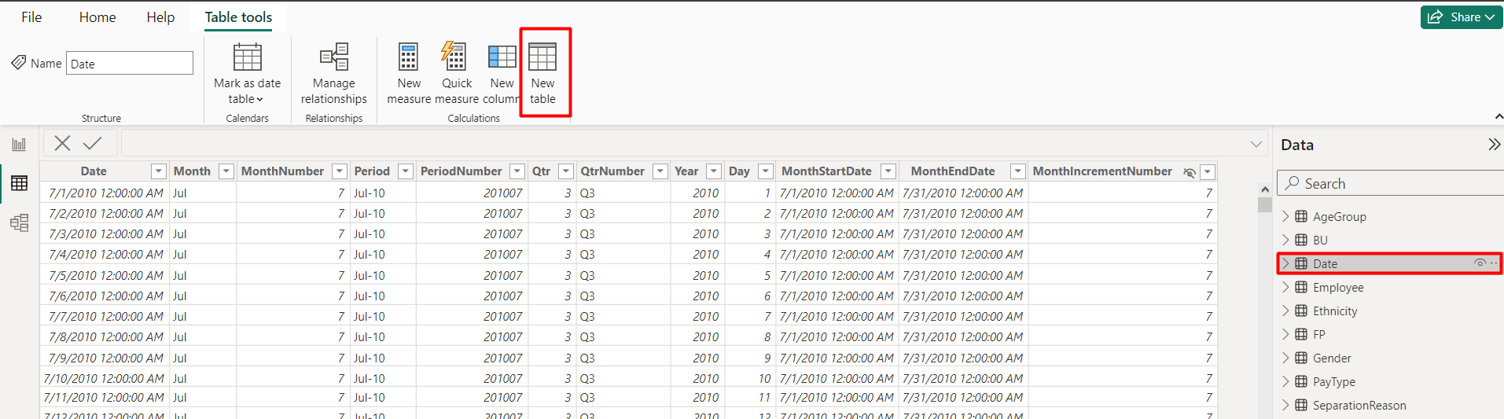Screen dimensions: 1504x419
Task: Click the table Name input field
Action: pyautogui.click(x=130, y=64)
